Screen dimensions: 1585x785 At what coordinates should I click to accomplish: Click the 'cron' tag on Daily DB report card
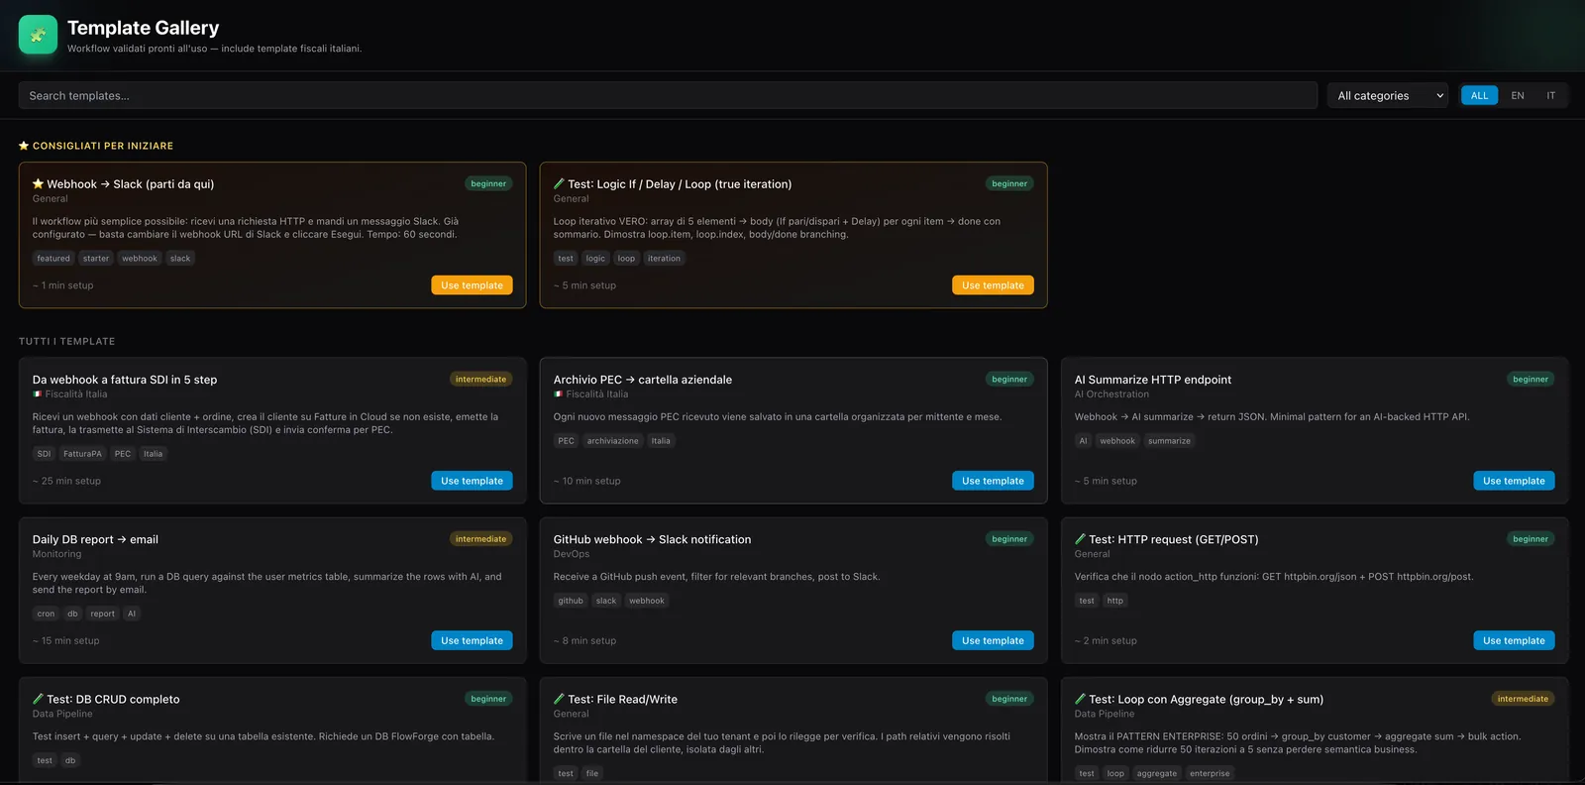[x=46, y=614]
